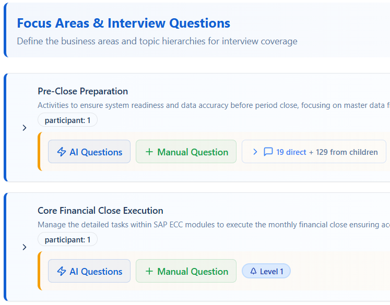Click the lightning icon in Core Financial Close's AI Questions

[x=62, y=272]
